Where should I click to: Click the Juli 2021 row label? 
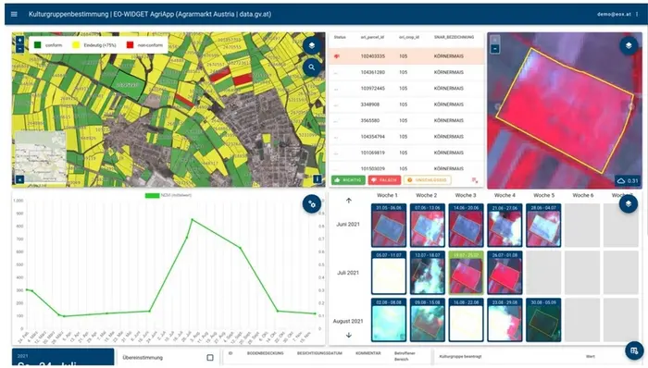[x=348, y=273]
